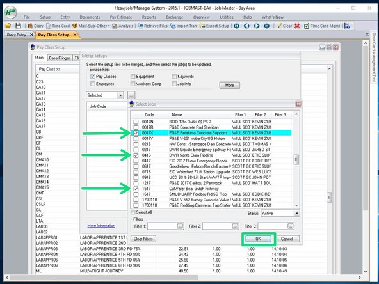Switch to the Diary Entry tab
Image resolution: width=379 pixels, height=284 pixels.
[x=17, y=35]
